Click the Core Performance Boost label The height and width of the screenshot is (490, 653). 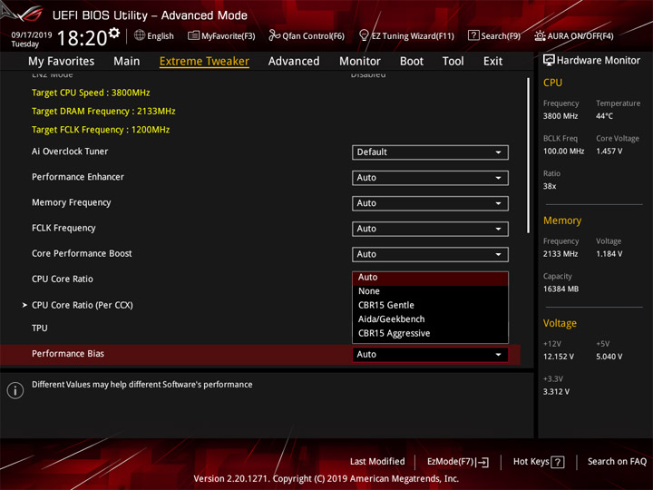click(x=82, y=254)
